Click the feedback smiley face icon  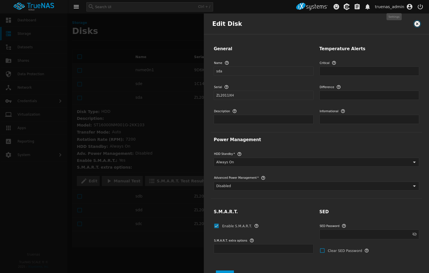(336, 7)
